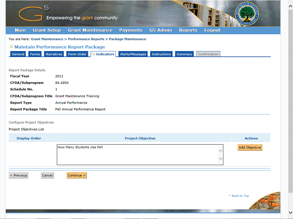This screenshot has height=219, width=293.
Task: Click the text area's scroll down arrow
Action: click(221, 159)
